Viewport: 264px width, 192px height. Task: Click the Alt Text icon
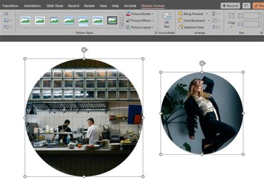click(x=167, y=20)
